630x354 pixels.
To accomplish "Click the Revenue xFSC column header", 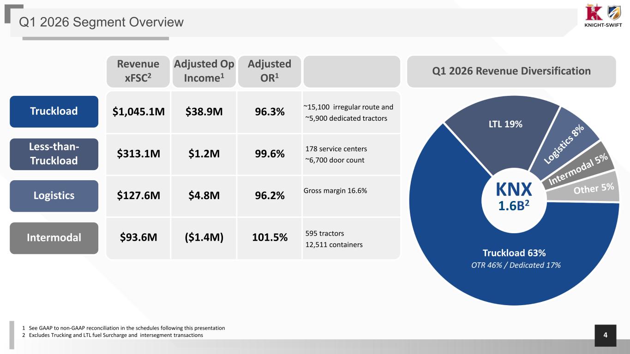I will pyautogui.click(x=138, y=71).
